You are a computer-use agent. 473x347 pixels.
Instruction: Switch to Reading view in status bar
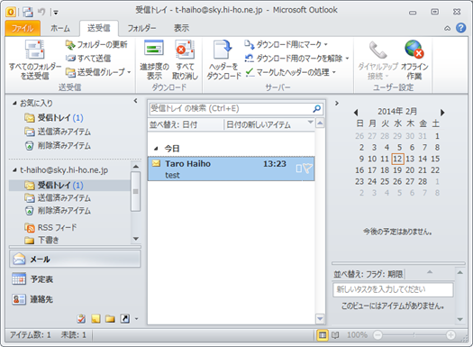pos(335,335)
